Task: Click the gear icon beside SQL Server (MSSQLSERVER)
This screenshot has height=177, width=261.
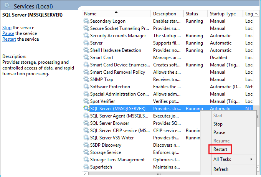Action: coord(86,109)
